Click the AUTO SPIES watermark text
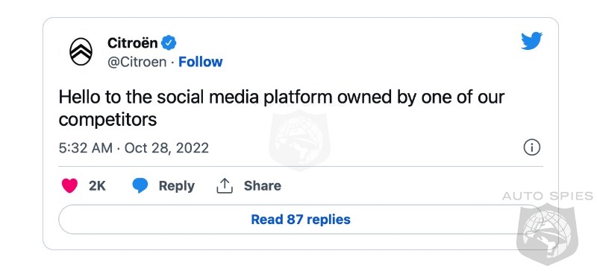This screenshot has width=597, height=271. tap(548, 196)
